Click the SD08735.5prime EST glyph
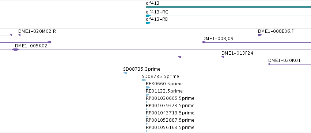The height and width of the screenshot is (133, 311). (144, 80)
